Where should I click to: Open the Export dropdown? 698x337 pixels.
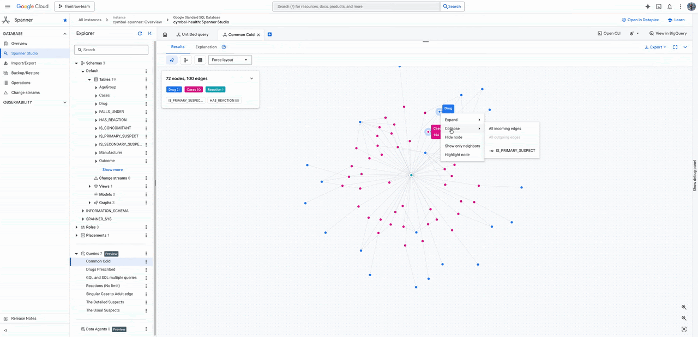pos(655,47)
